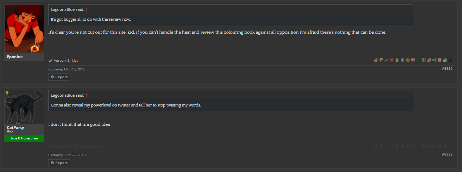The height and width of the screenshot is (172, 462).
Task: Open the ratings List on Eponine's post
Action: 75,61
